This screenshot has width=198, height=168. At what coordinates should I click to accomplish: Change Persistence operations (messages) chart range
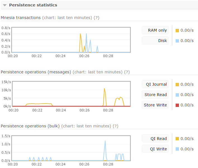pyautogui.click(x=98, y=72)
